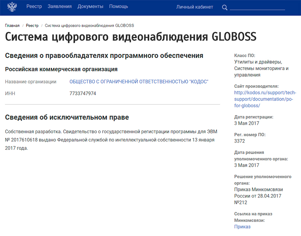Open the Приказ Минкомсвязи order link
Image resolution: width=301 pixels, height=236 pixels.
click(242, 227)
